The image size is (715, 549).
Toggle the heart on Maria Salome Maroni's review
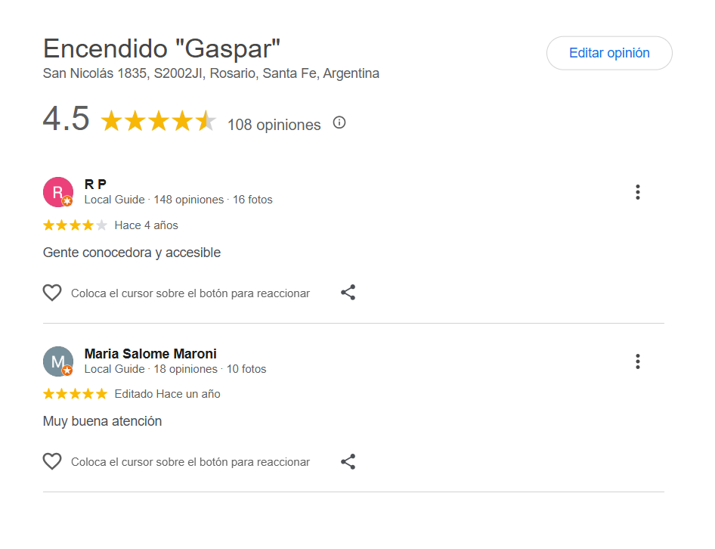(52, 462)
